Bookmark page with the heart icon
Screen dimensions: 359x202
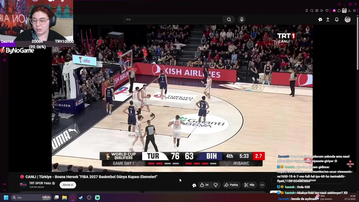tap(327, 11)
